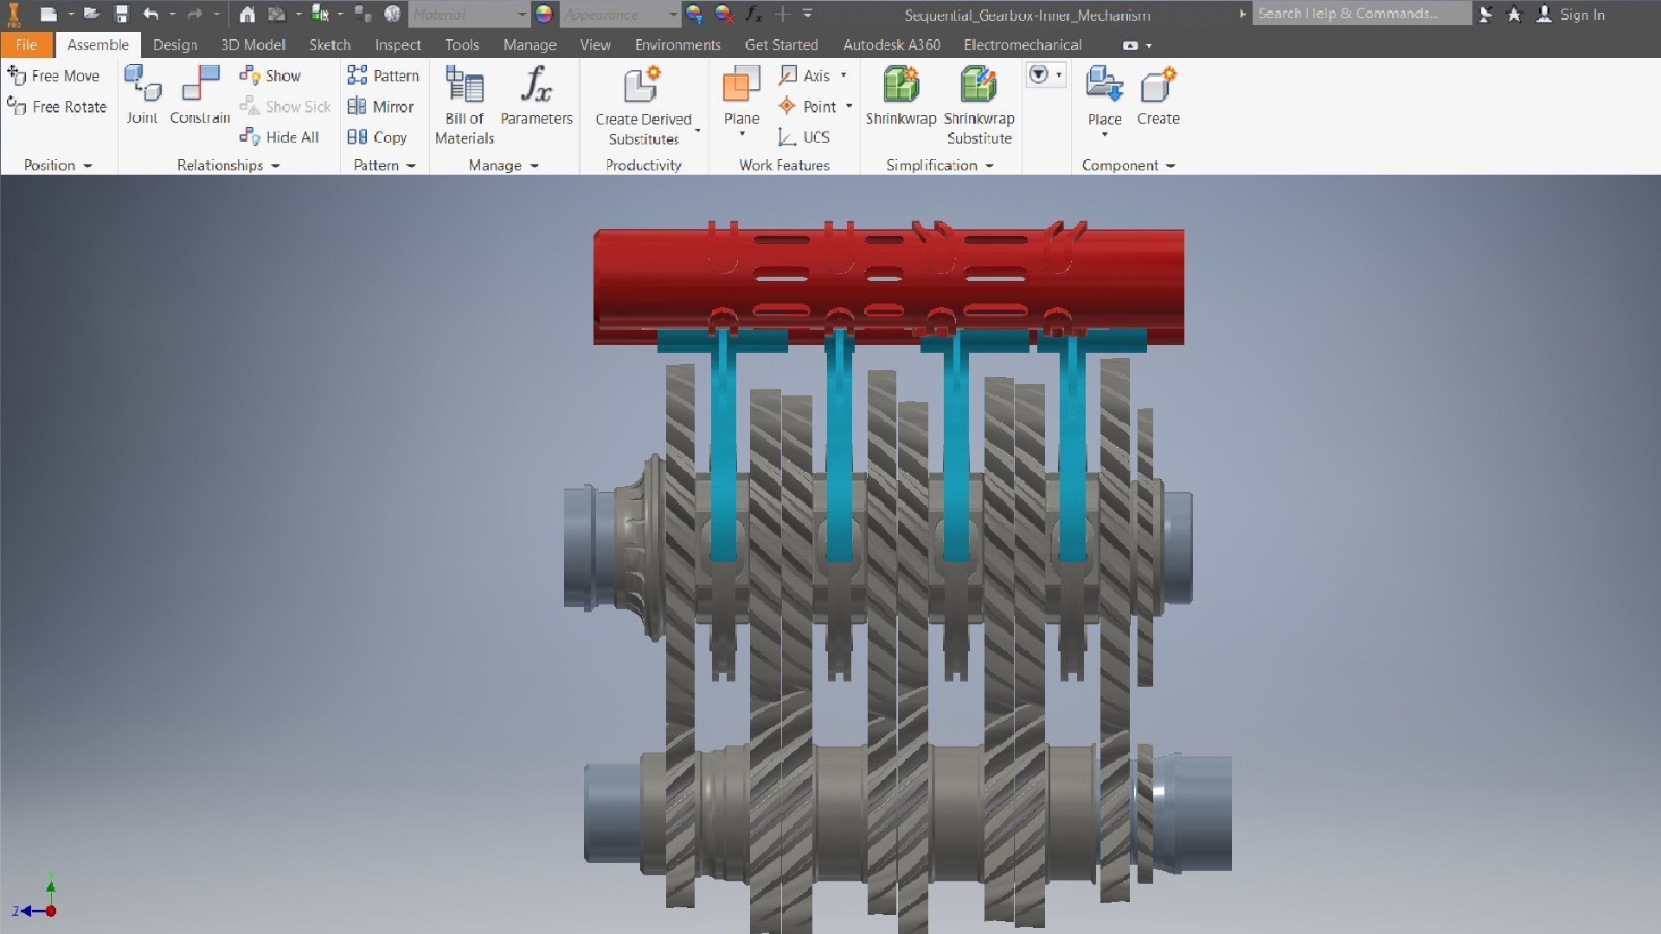Switch to the Tools tab
1661x934 pixels.
click(462, 45)
